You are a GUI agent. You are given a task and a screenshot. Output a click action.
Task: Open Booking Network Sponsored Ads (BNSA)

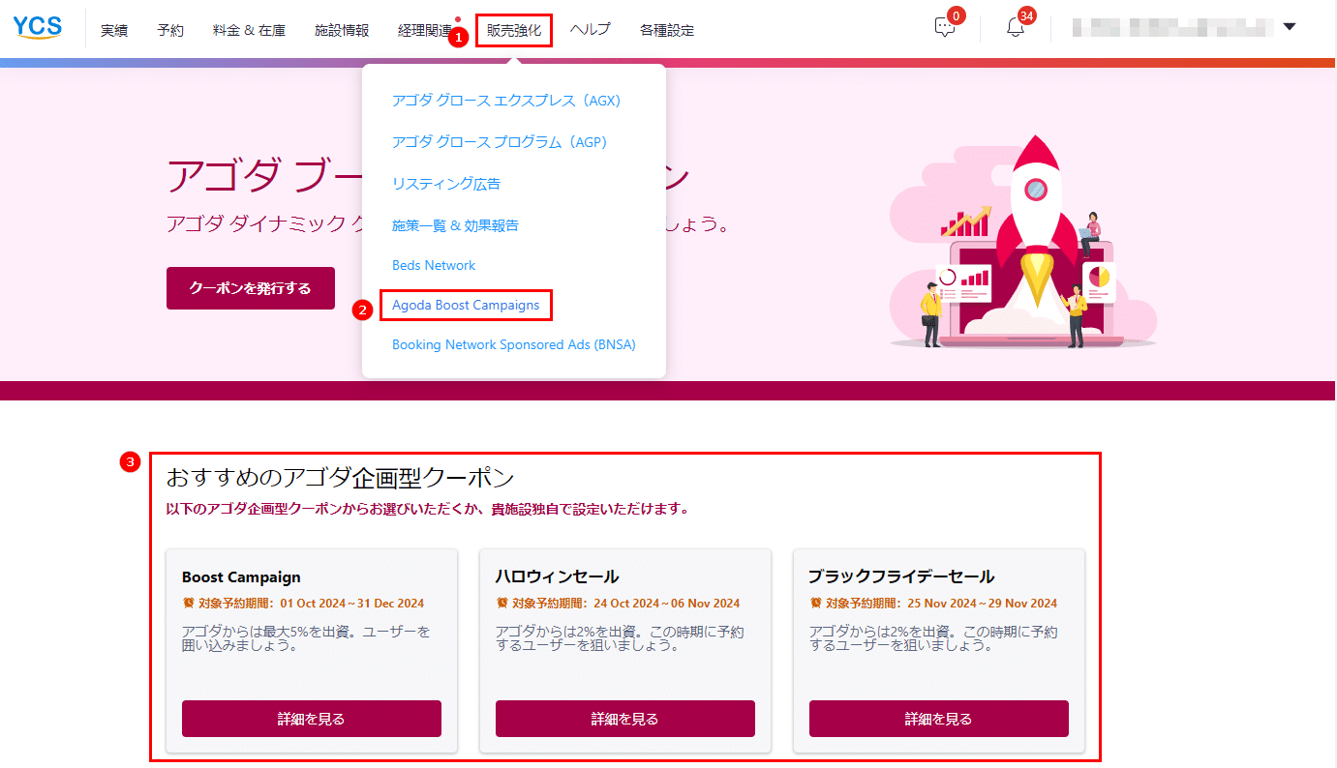point(514,344)
